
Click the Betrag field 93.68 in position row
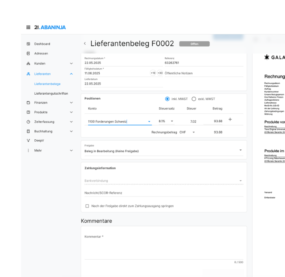213,121
